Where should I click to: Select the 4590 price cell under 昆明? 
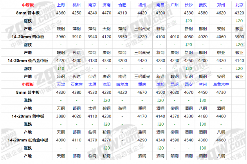(175, 139)
